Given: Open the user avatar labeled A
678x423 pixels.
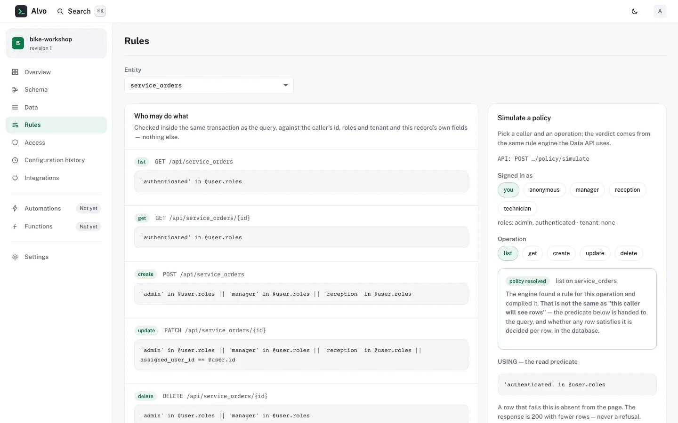Looking at the screenshot, I should (660, 11).
